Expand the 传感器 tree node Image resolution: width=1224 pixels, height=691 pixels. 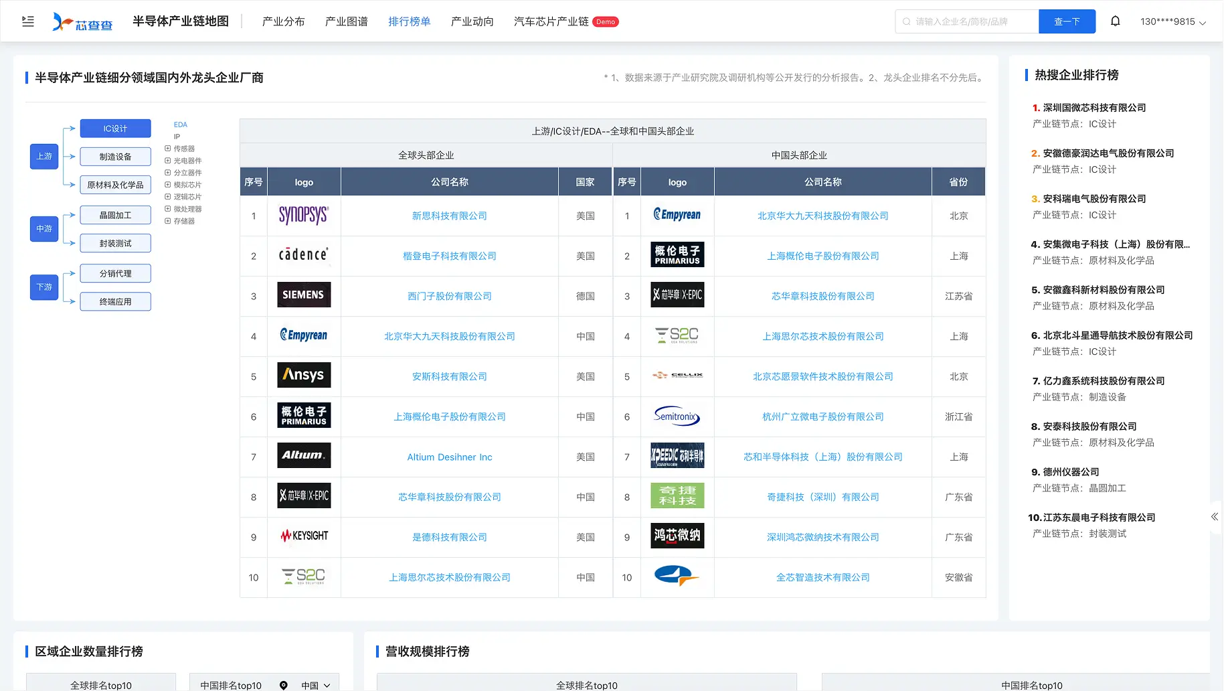[168, 149]
